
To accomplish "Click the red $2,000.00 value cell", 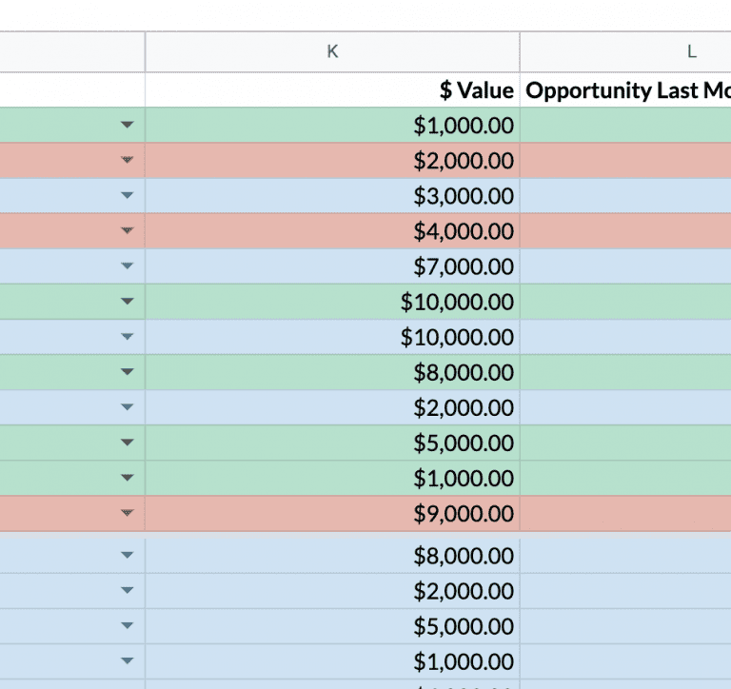I will click(332, 161).
